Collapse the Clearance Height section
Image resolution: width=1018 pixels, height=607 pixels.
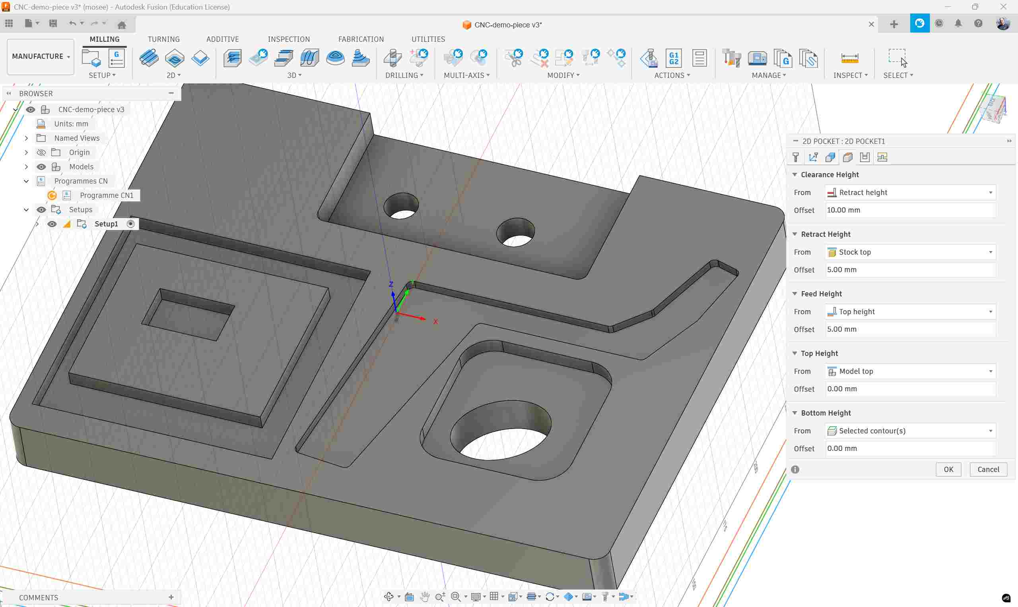(x=795, y=175)
